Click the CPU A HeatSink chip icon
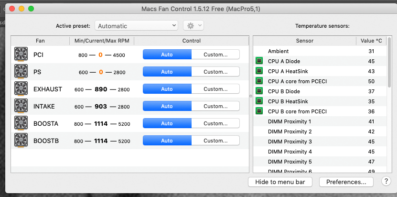 tap(259, 71)
